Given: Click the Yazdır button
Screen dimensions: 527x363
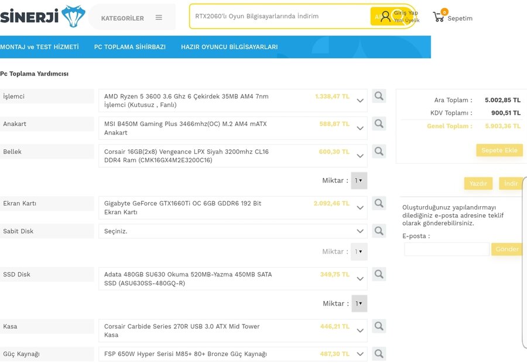Looking at the screenshot, I should (x=478, y=183).
